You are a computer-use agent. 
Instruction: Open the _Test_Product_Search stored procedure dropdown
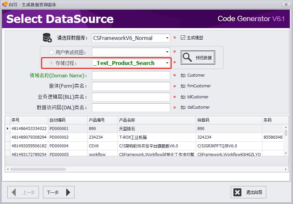point(167,63)
